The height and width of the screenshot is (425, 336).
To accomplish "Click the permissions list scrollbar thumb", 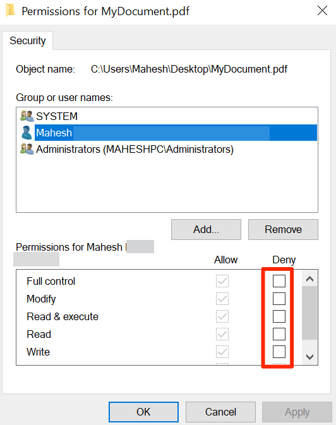I will coord(309,313).
